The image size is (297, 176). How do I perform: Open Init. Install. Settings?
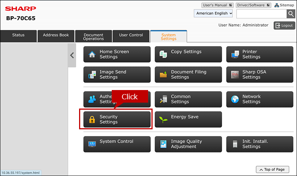click(x=260, y=144)
